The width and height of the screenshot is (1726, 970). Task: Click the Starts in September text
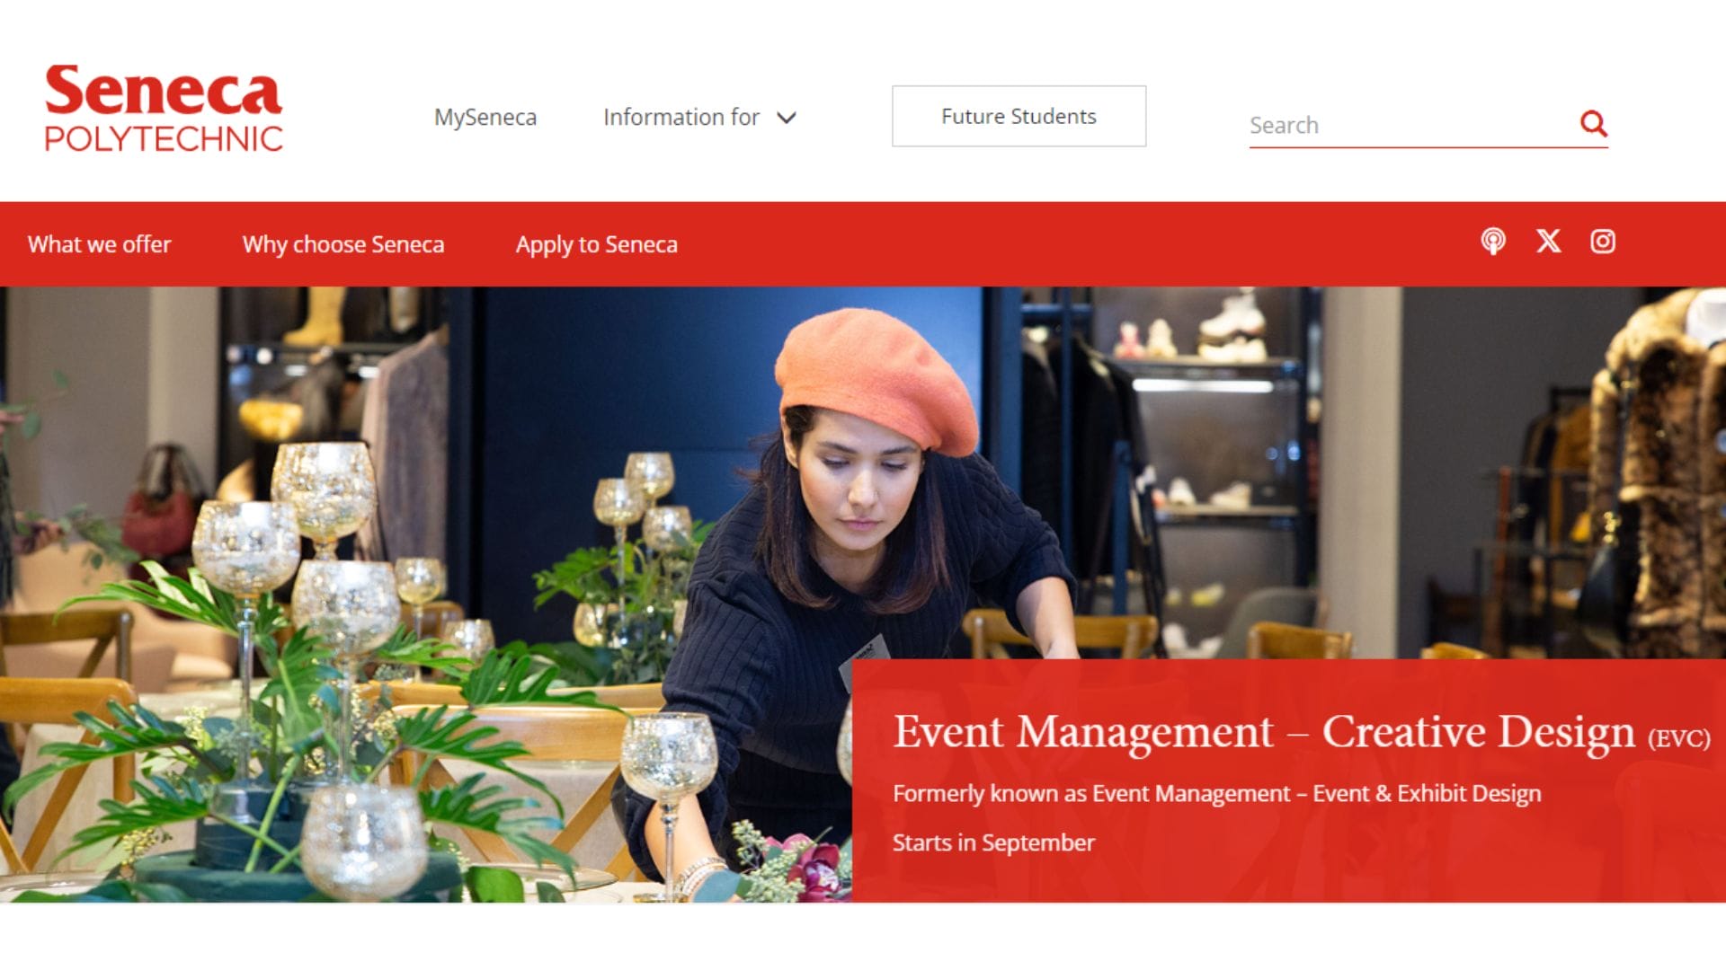pyautogui.click(x=993, y=842)
